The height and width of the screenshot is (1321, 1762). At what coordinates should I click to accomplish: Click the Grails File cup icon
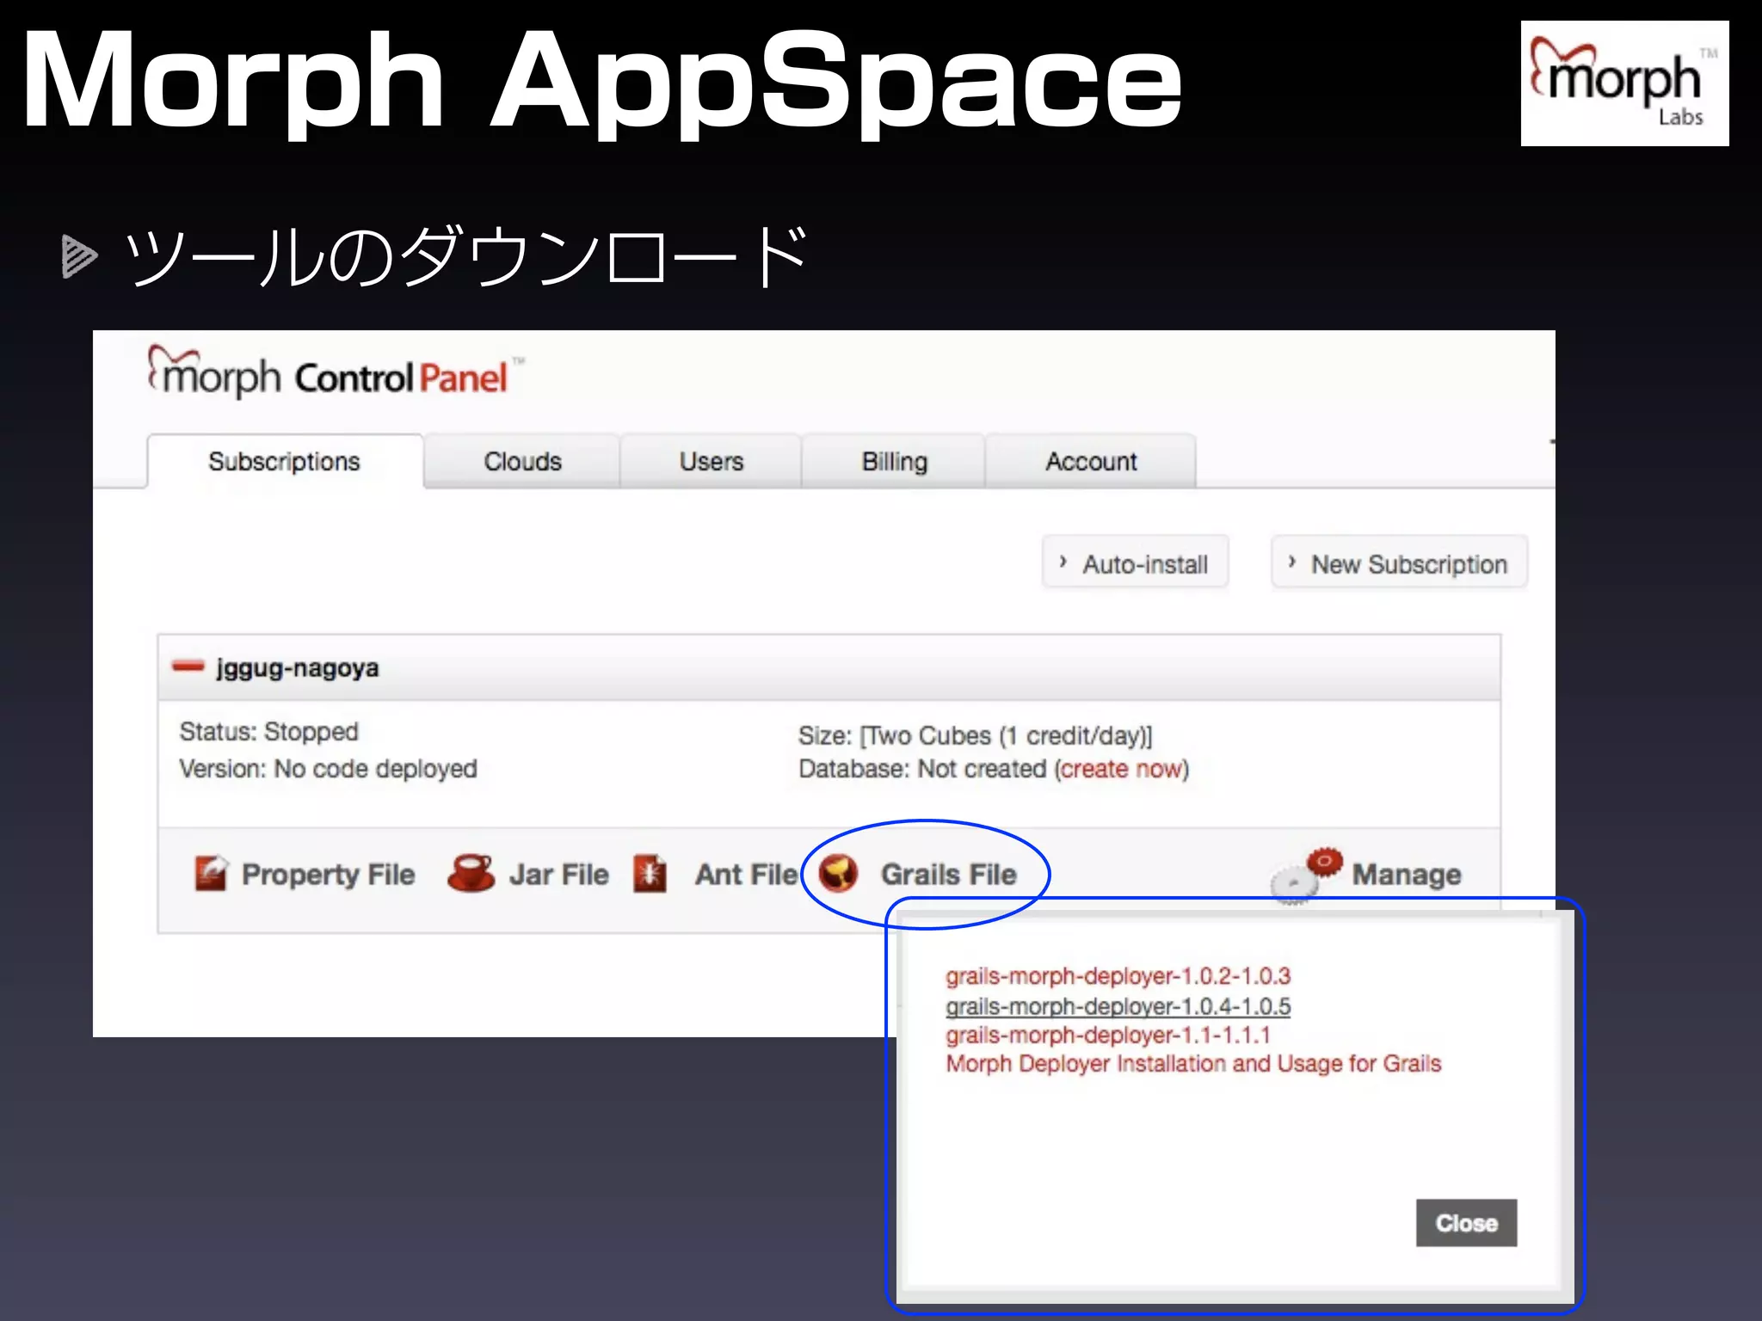tap(838, 873)
